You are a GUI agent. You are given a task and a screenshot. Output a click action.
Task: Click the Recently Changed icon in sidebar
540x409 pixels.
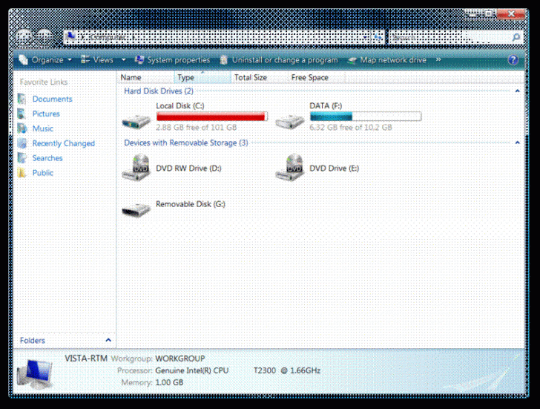tap(22, 143)
